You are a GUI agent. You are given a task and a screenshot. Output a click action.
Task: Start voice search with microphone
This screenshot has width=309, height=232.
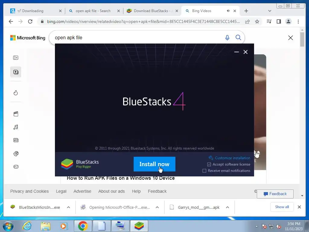(x=227, y=37)
